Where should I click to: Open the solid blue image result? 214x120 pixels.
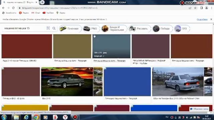point(127,82)
